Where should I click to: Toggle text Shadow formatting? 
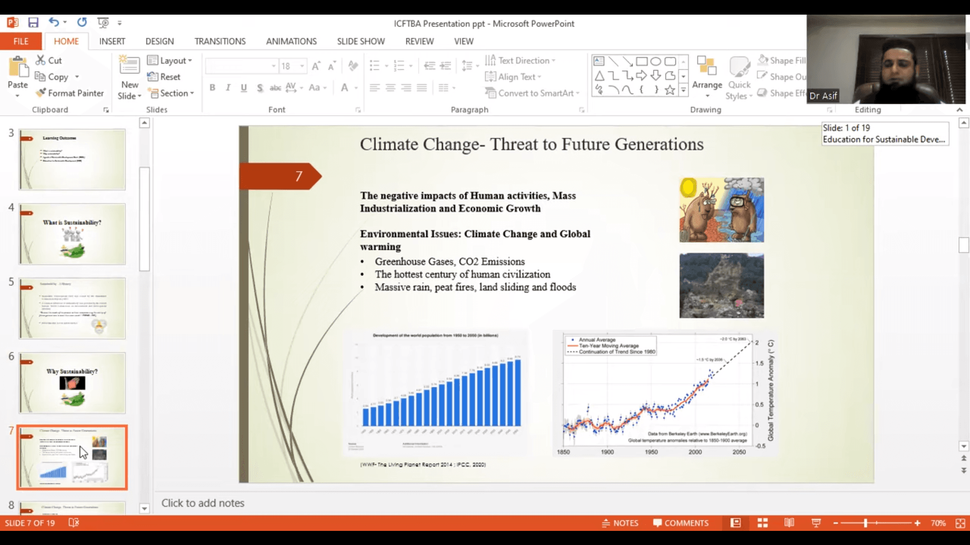click(260, 88)
